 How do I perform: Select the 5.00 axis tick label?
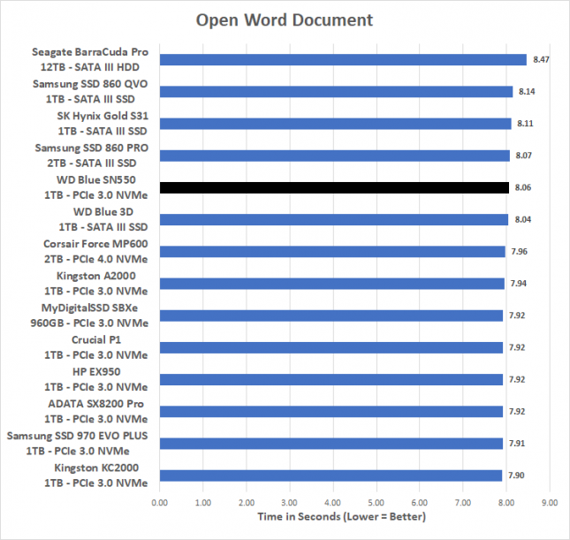[376, 503]
